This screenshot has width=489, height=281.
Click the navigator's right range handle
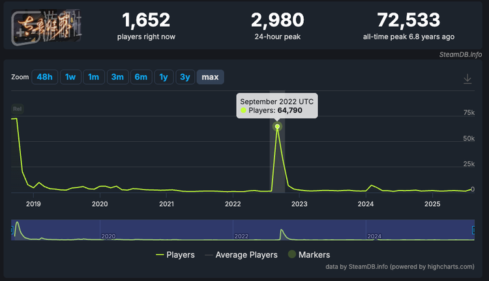[474, 230]
